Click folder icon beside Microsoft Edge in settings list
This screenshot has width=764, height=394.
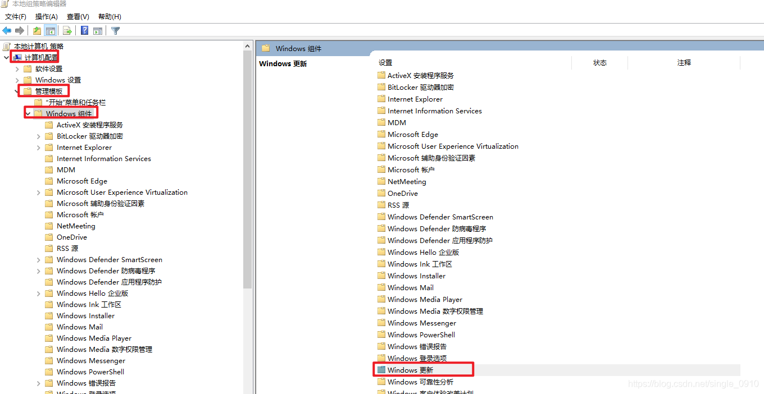coord(381,134)
